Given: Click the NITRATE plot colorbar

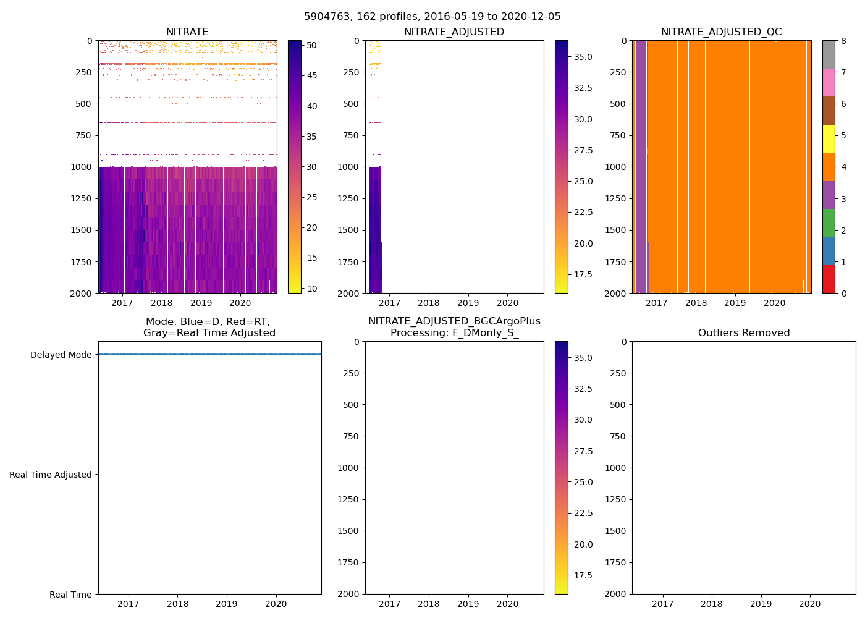Looking at the screenshot, I should click(x=295, y=167).
